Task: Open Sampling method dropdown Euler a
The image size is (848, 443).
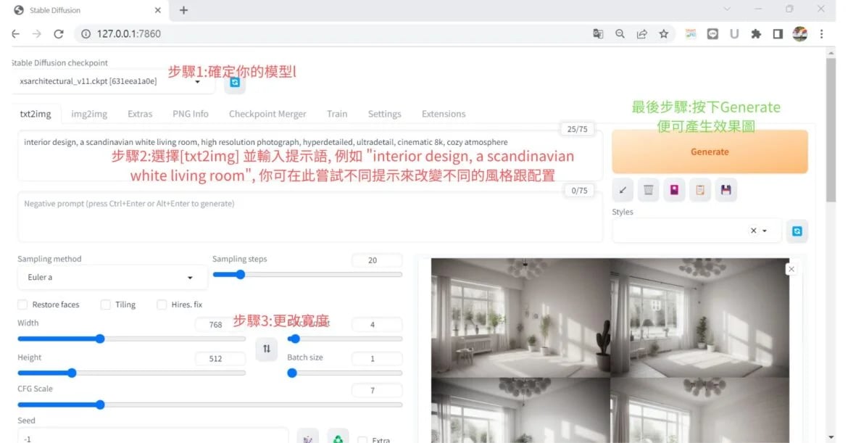Action: (112, 277)
